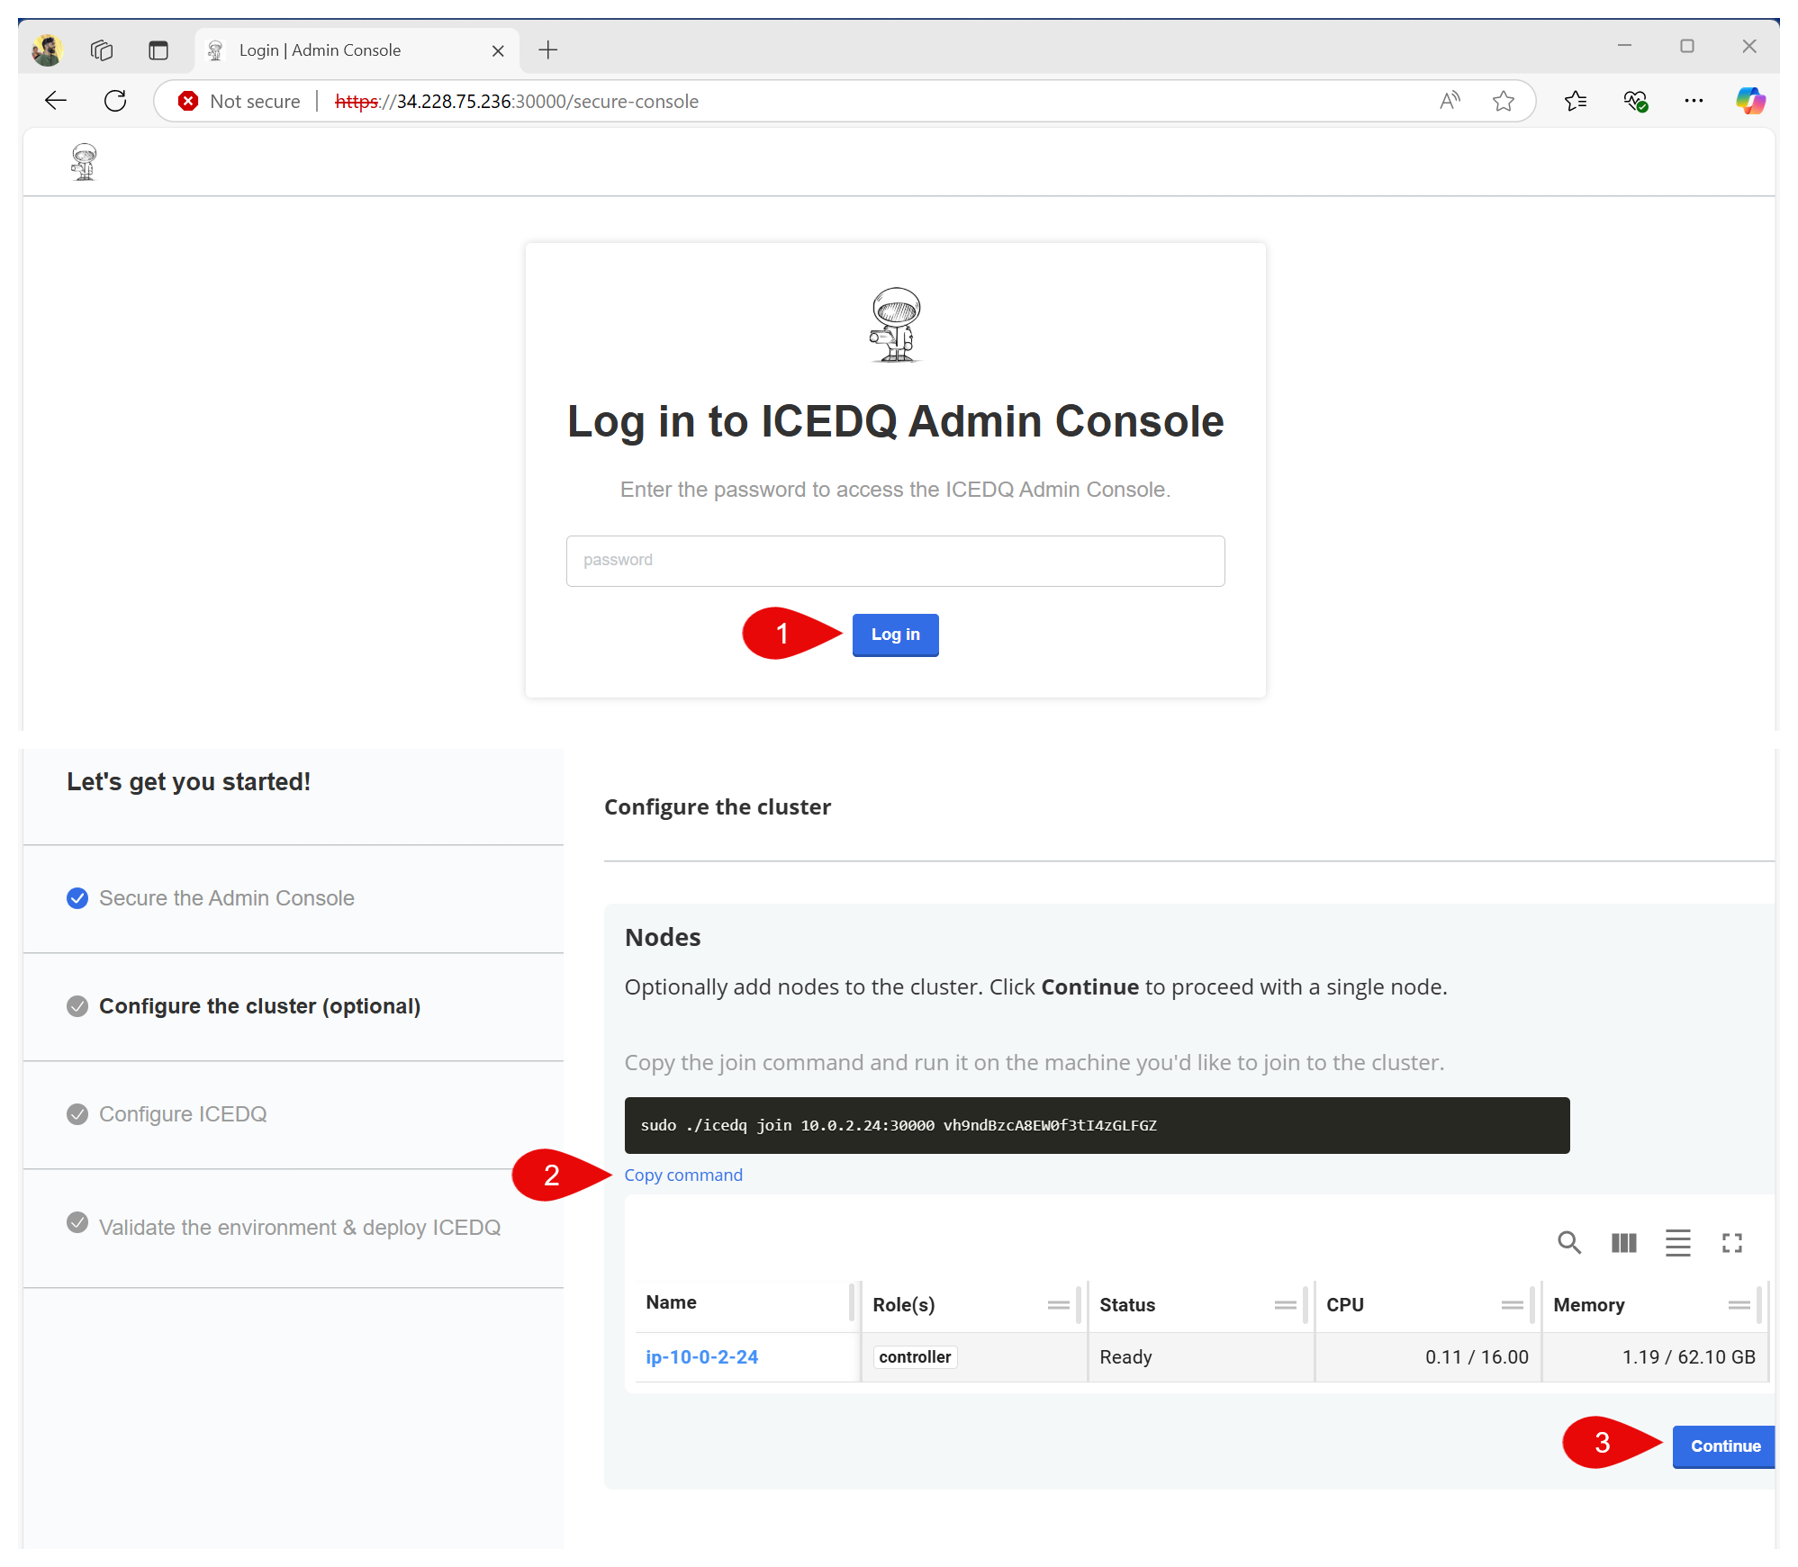Click the 0.11 / 16.00 CPU value
Image resolution: width=1798 pixels, height=1567 pixels.
coord(1477,1357)
